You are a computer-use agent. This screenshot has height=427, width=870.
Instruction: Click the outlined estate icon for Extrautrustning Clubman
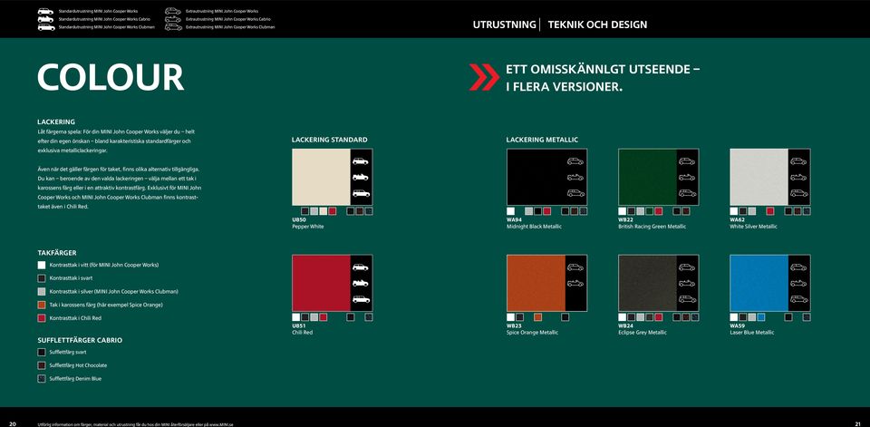(173, 26)
